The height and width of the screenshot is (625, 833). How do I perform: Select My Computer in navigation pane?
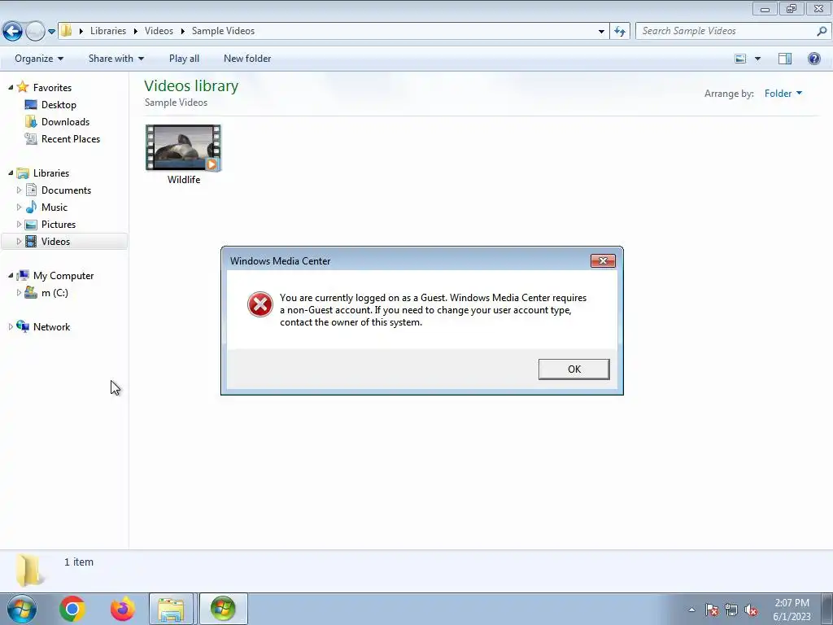click(63, 276)
